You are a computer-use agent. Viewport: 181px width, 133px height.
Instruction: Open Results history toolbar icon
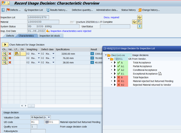48,10
